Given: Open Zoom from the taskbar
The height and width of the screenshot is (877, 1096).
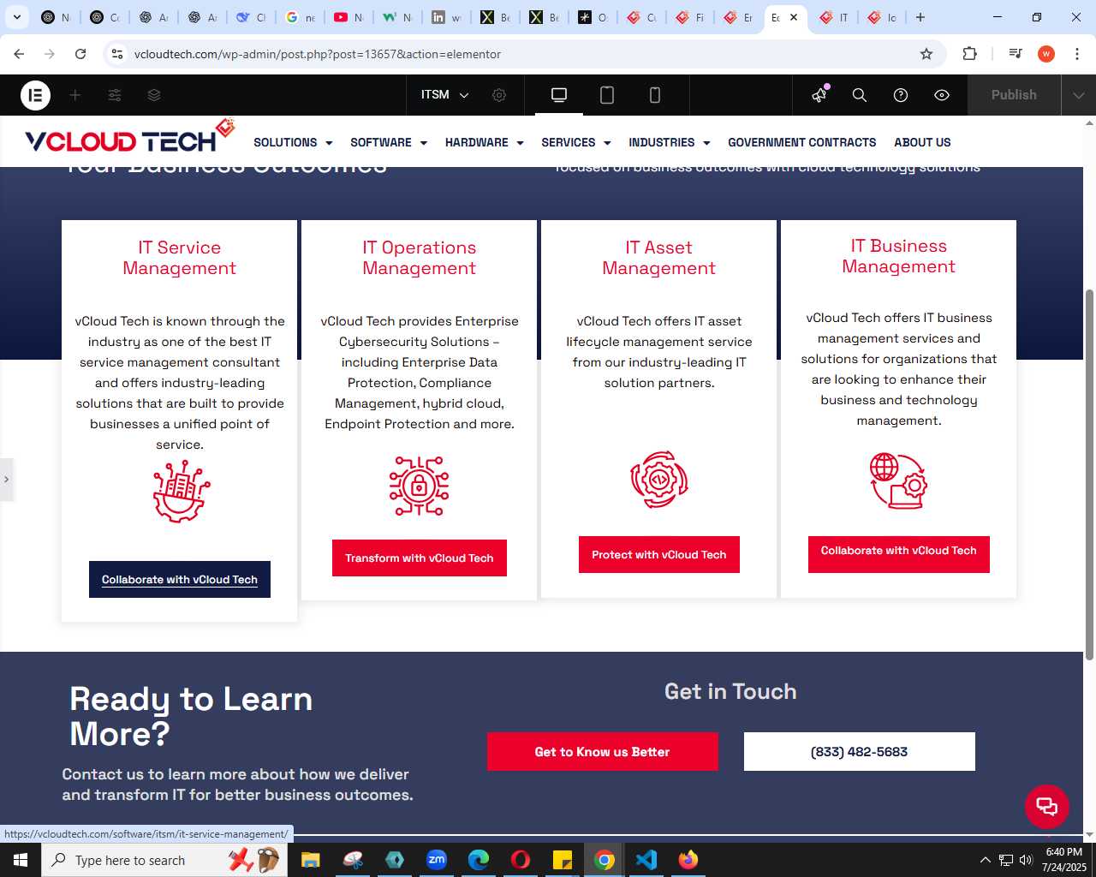Looking at the screenshot, I should 437,860.
